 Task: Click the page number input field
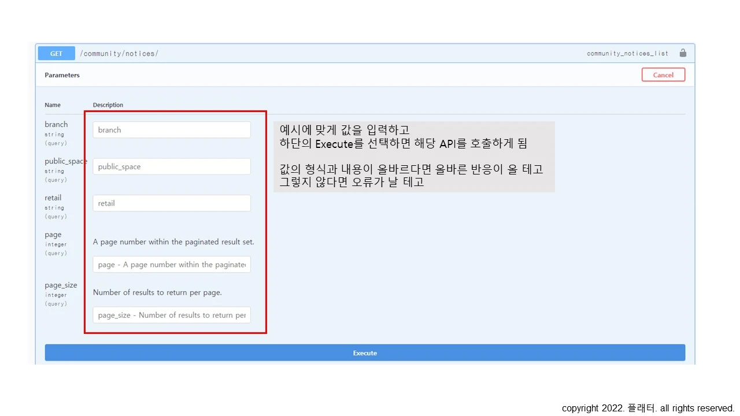tap(171, 264)
